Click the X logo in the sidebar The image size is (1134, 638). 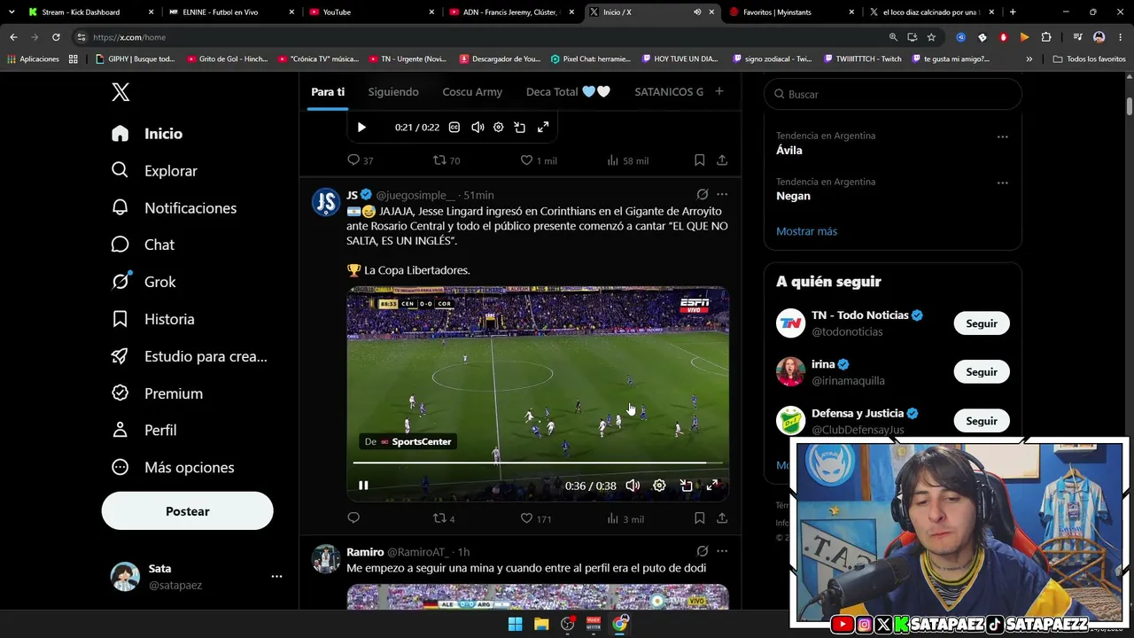pos(120,91)
